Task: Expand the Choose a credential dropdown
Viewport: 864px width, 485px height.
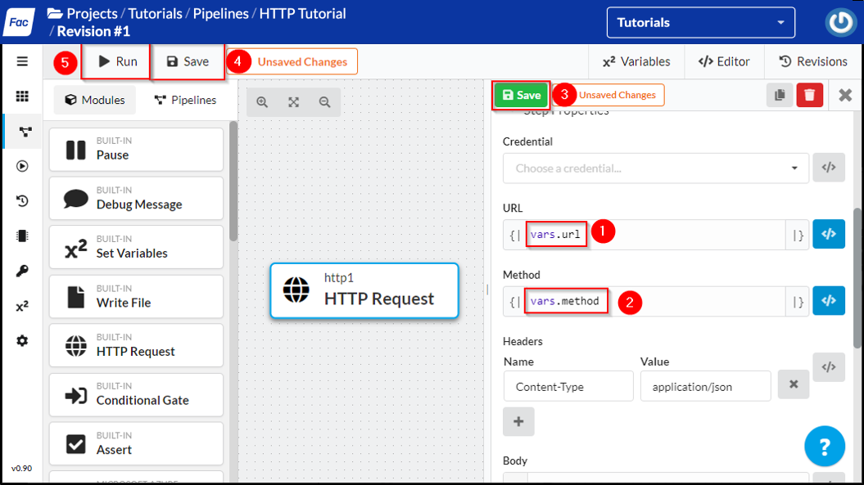Action: tap(655, 168)
